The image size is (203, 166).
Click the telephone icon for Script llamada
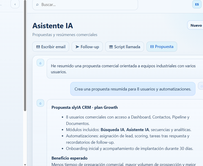click(x=111, y=47)
